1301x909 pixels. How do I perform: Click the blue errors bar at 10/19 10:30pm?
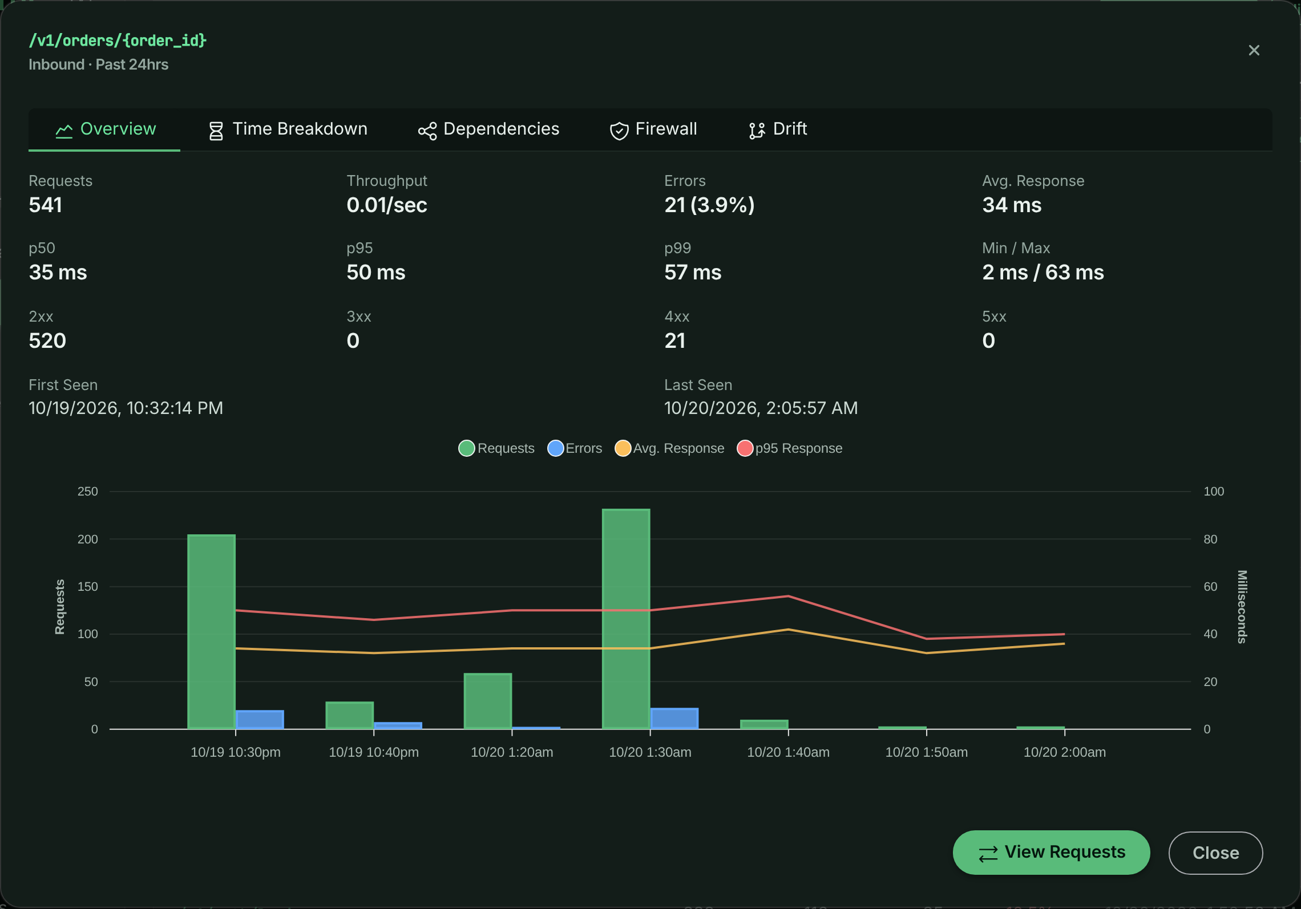coord(260,720)
